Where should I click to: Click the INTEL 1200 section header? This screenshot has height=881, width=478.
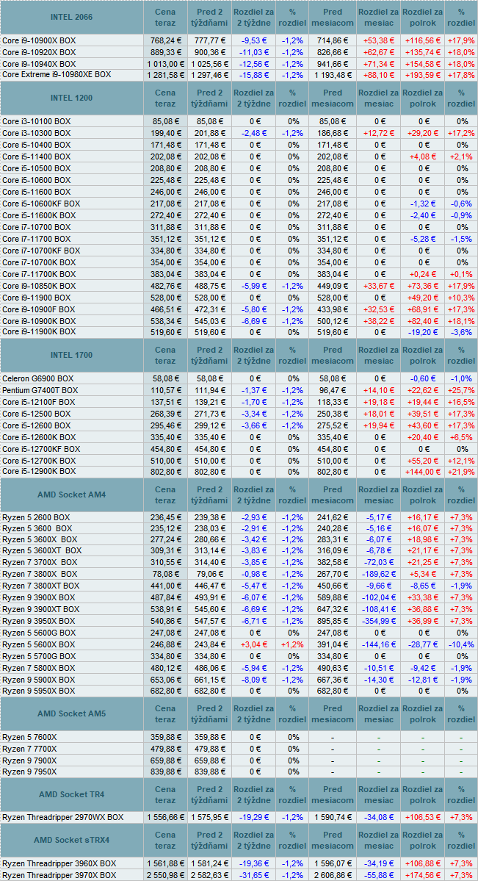coord(71,98)
